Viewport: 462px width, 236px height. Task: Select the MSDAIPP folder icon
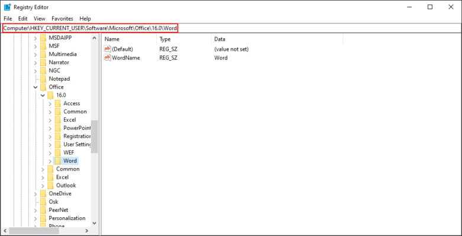point(43,38)
